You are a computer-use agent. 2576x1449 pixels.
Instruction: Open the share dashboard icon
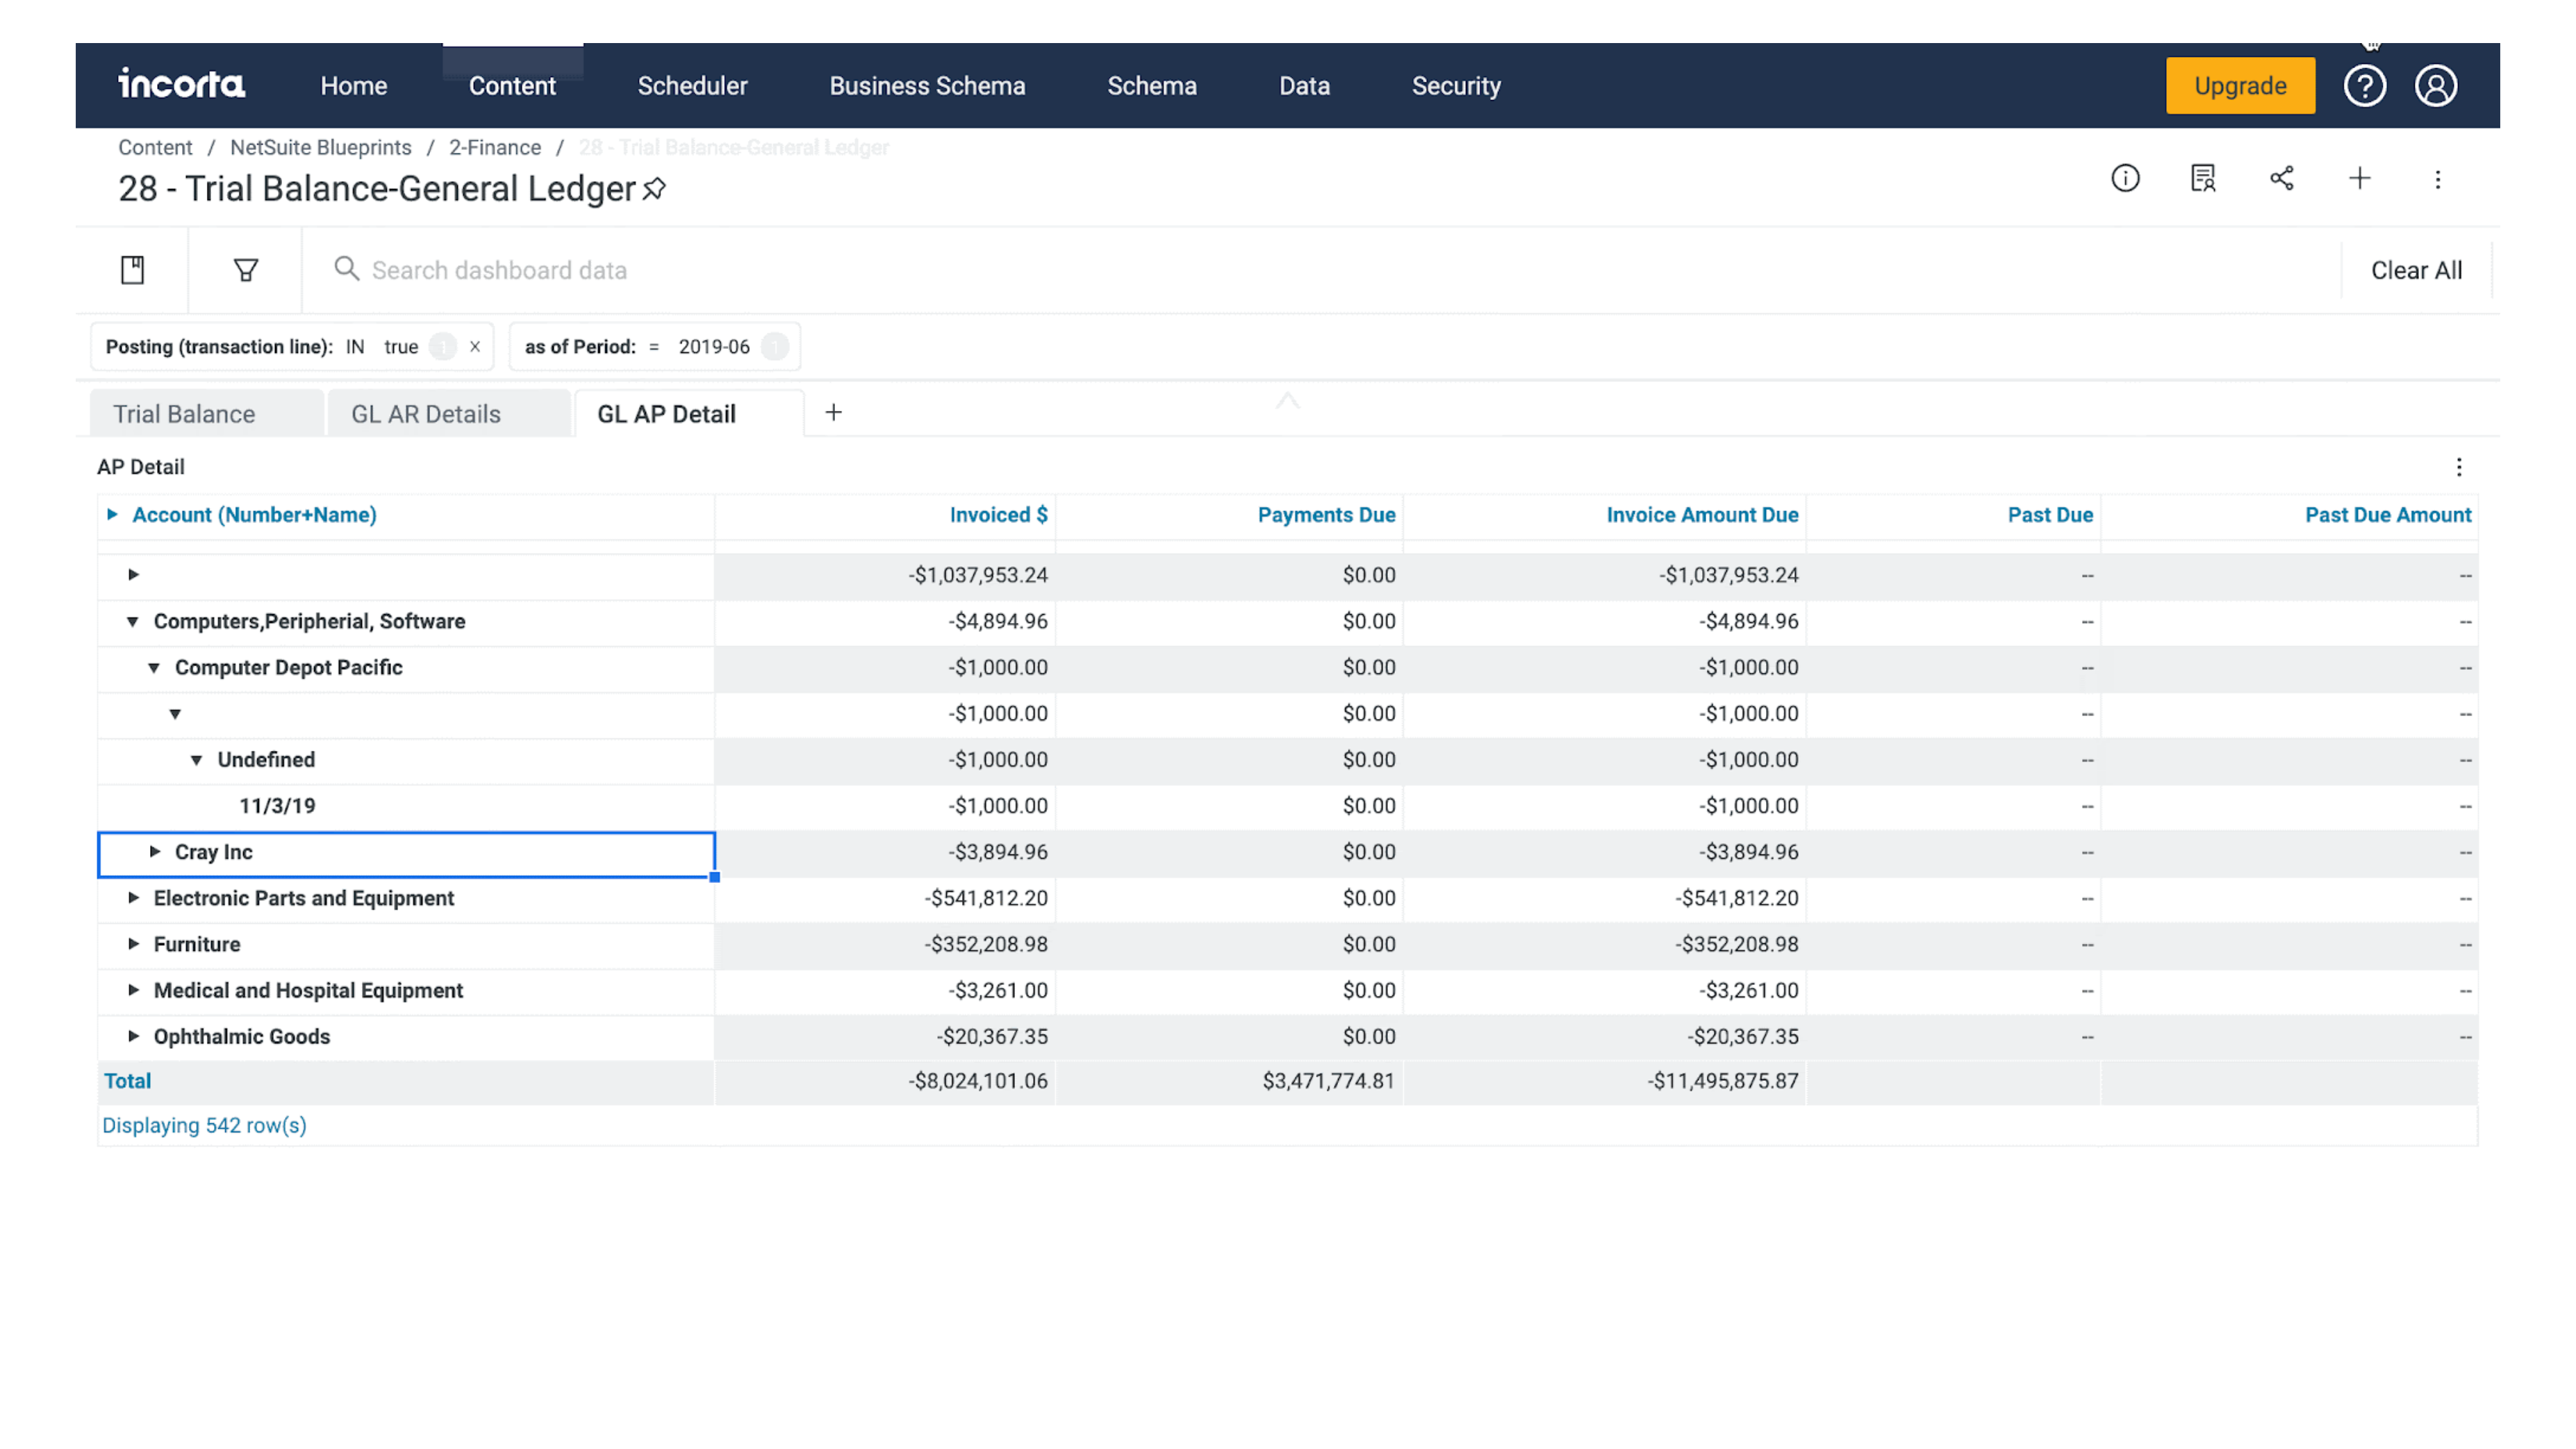(x=2281, y=178)
